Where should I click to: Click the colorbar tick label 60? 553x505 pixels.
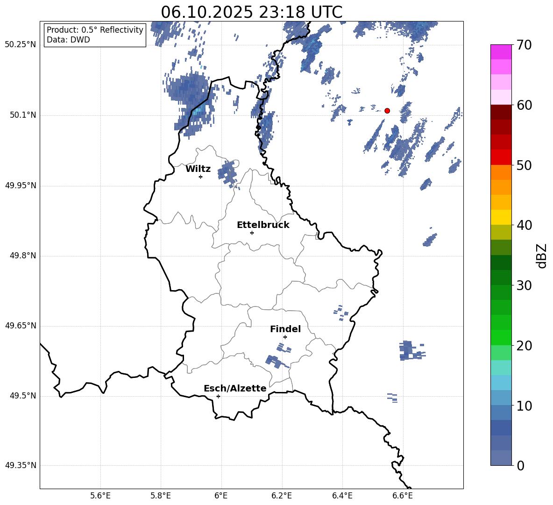[524, 105]
